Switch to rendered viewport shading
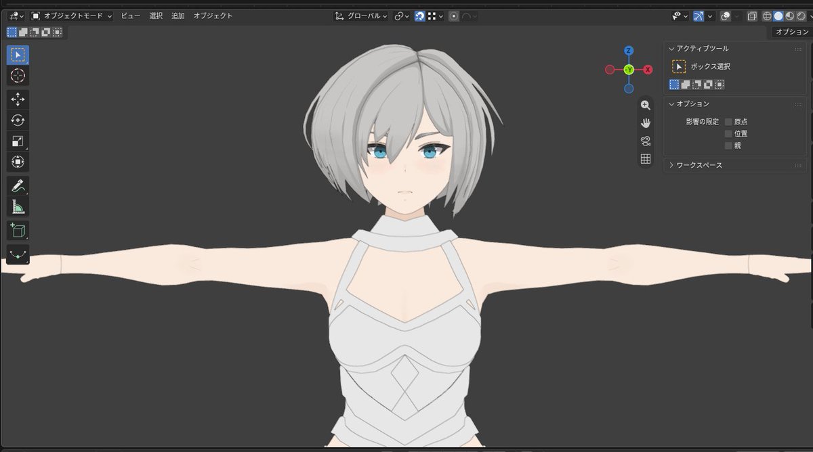813x452 pixels. 801,16
